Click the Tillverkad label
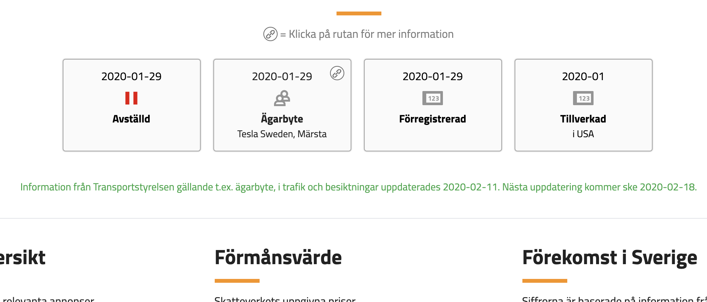 (583, 119)
